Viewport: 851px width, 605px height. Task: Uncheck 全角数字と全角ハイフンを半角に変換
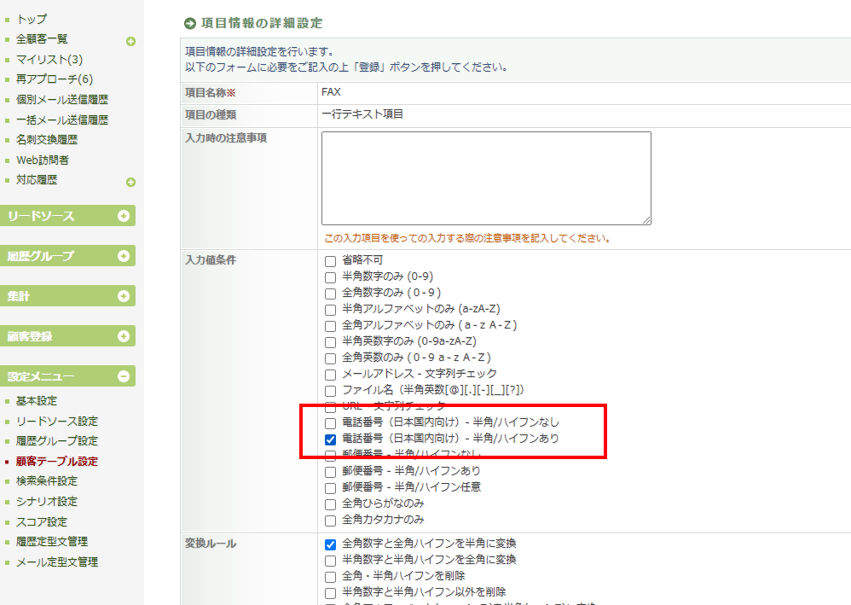point(330,544)
